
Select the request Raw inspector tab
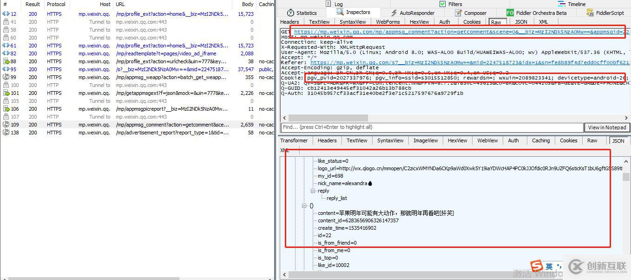pos(496,22)
